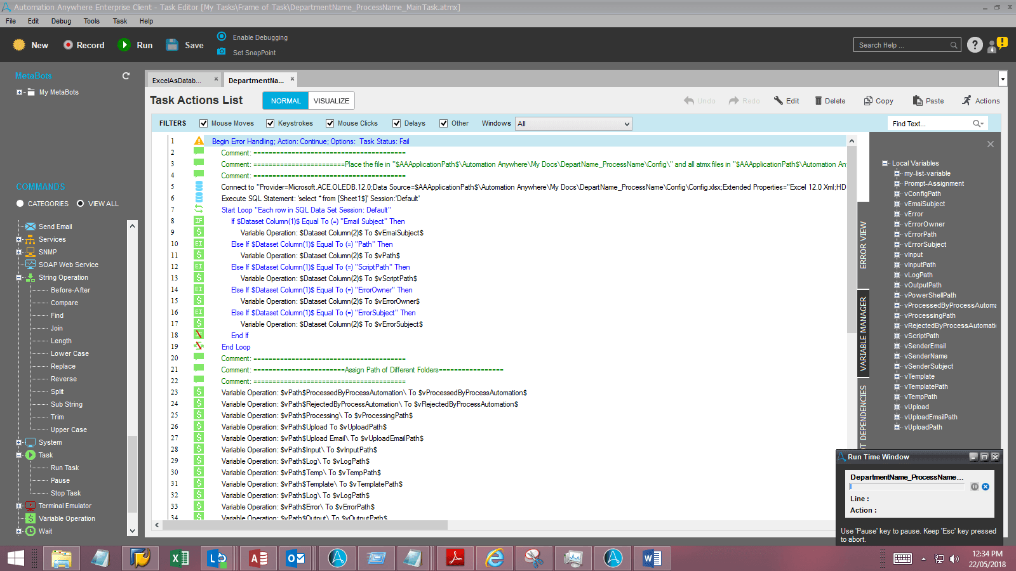
Task: Open Excel from the taskbar
Action: (x=180, y=558)
